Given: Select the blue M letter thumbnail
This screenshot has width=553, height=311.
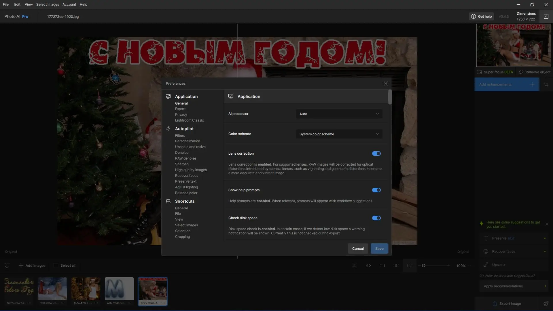Looking at the screenshot, I should click(x=119, y=289).
